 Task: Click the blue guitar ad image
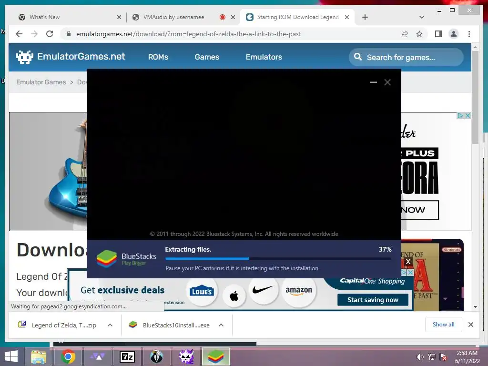coord(48,171)
